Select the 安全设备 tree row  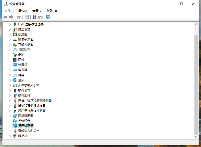pos(24,29)
